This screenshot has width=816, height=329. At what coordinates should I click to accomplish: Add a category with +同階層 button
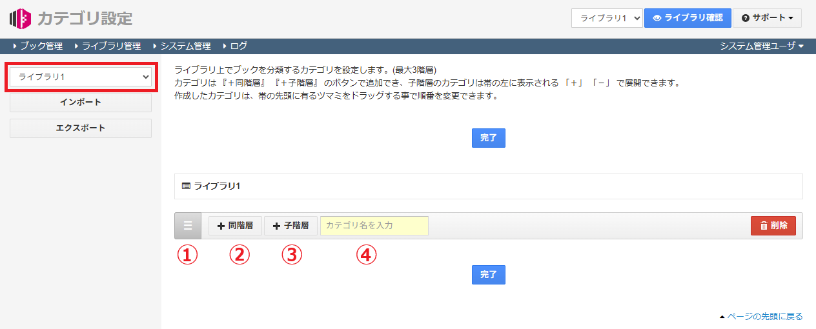[x=235, y=226]
